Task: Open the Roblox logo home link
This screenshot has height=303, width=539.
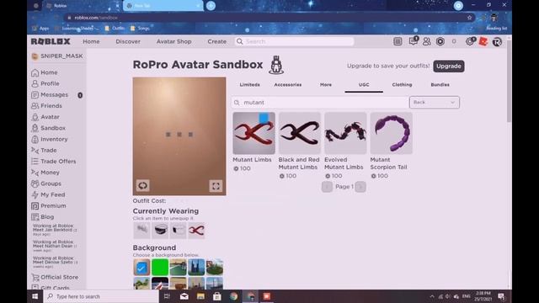Action: click(51, 41)
